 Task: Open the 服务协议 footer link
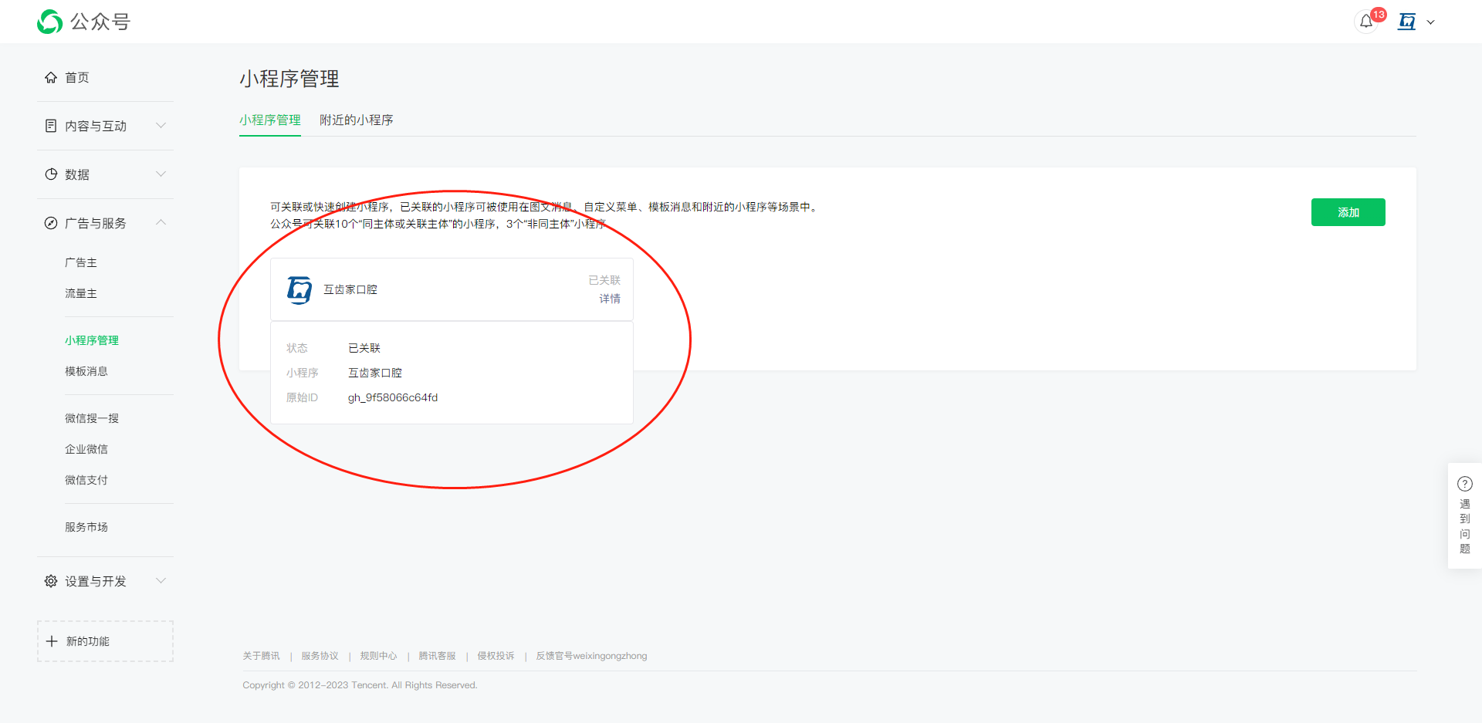(x=320, y=656)
